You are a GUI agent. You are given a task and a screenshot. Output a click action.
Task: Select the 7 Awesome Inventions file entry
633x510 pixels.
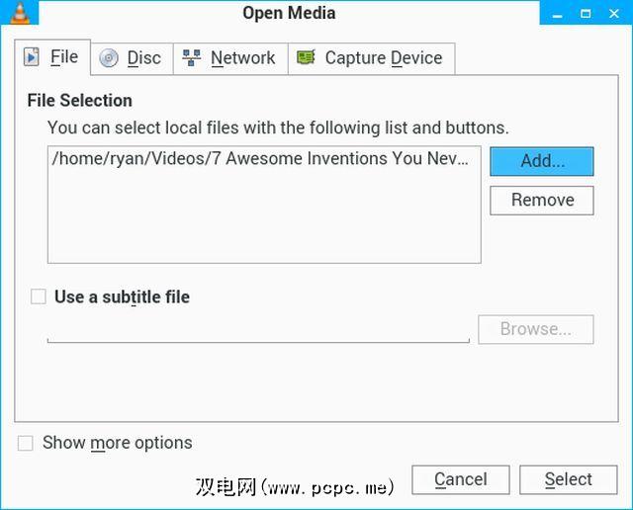pos(259,159)
